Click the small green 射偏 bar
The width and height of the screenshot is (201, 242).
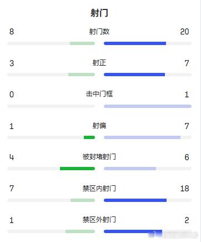point(89,137)
